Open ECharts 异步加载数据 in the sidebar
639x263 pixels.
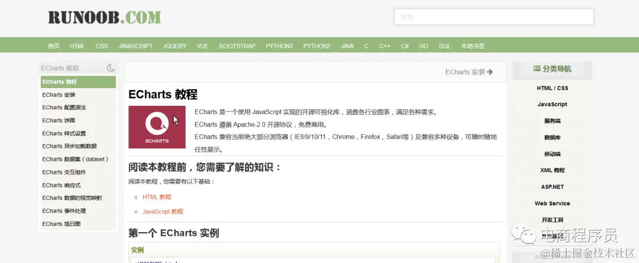tap(69, 146)
